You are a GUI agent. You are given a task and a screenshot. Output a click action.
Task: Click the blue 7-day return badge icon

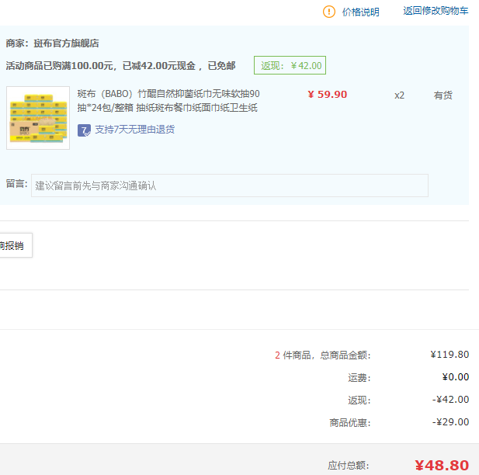84,130
